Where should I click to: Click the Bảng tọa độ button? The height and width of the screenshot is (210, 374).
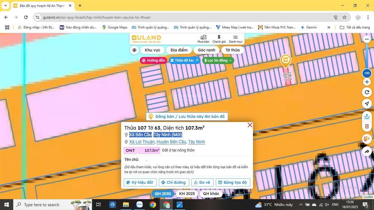pos(233,182)
